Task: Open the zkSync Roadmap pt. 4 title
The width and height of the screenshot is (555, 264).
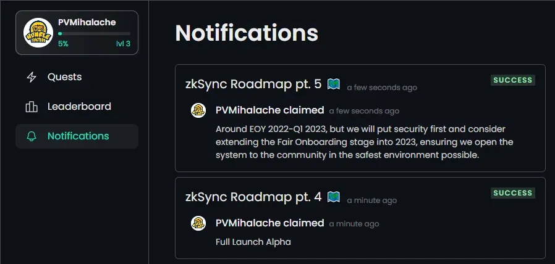Action: pos(253,197)
